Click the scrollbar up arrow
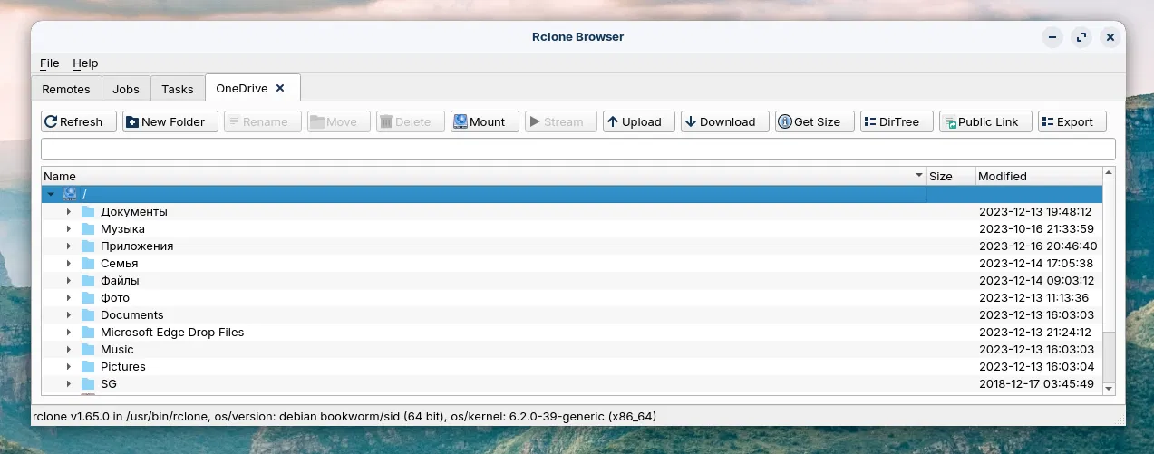Screen dimensions: 1154x454 1109,173
